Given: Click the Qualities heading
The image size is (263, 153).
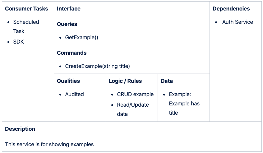Looking at the screenshot, I should tap(68, 81).
